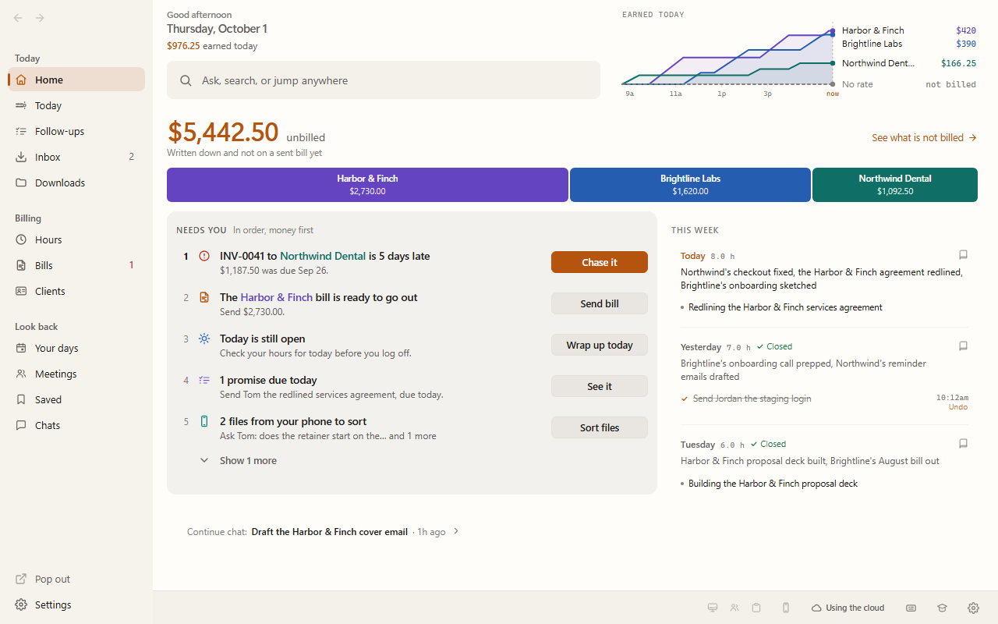Screen dimensions: 998x624
Task: Click the Harbor & Finch $420 chart legend entry
Action: (x=908, y=30)
